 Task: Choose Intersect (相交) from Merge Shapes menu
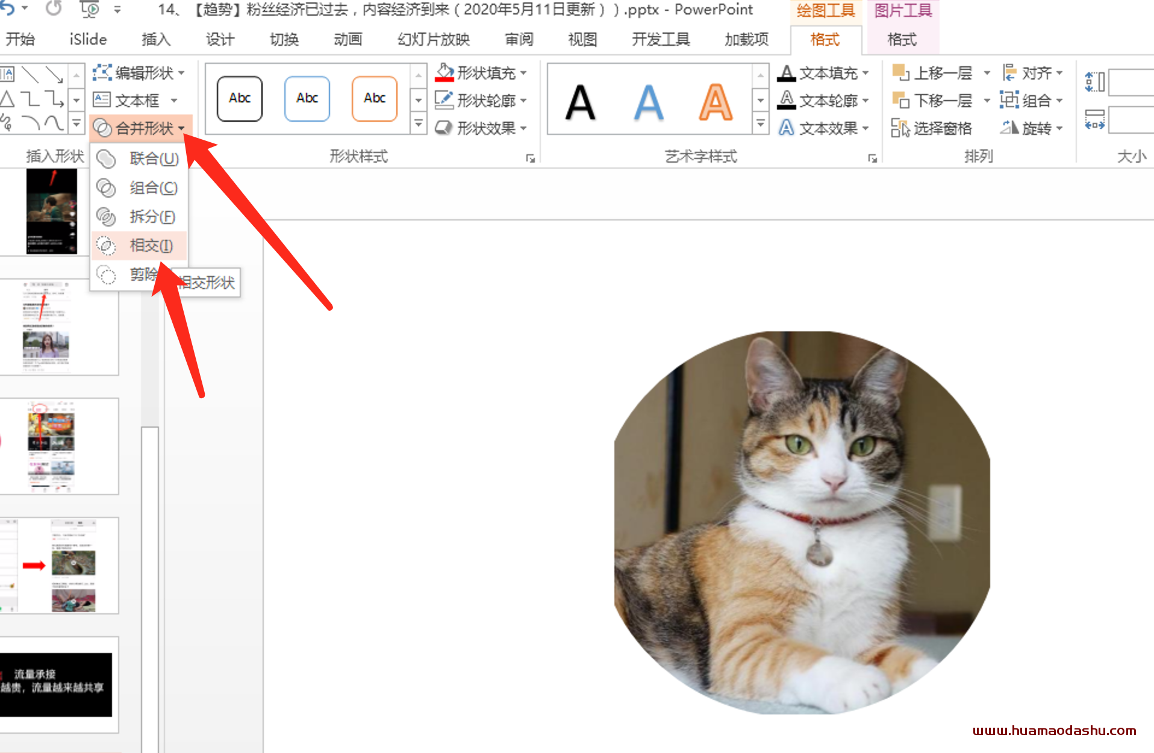pos(139,246)
